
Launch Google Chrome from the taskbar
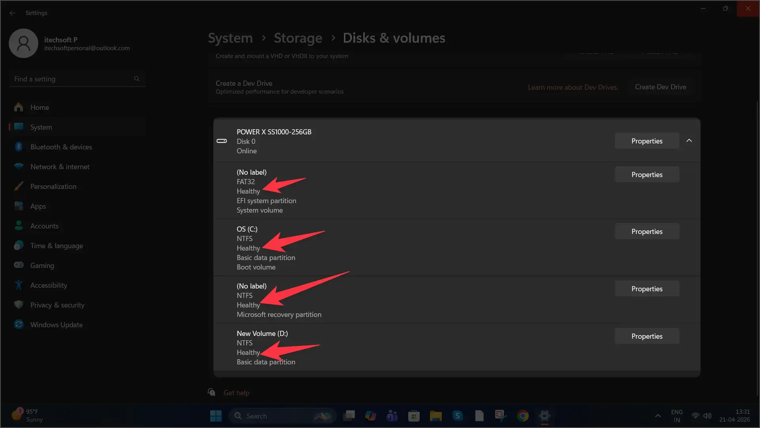[x=522, y=416]
